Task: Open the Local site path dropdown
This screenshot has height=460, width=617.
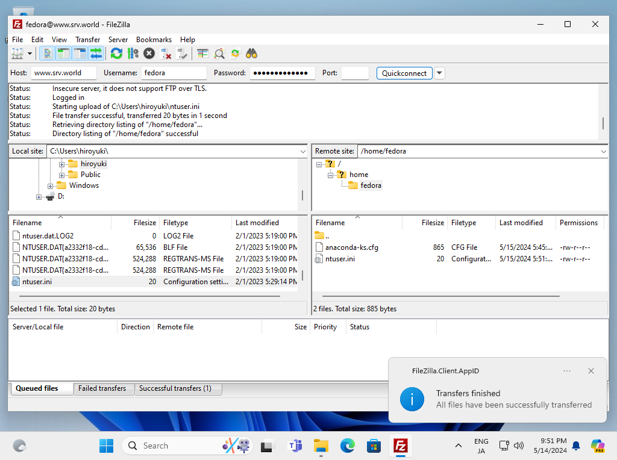Action: pyautogui.click(x=302, y=151)
